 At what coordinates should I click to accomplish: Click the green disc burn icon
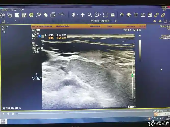(x=31, y=15)
